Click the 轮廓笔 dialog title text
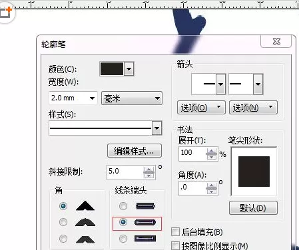The width and height of the screenshot is (299, 250). pos(53,45)
